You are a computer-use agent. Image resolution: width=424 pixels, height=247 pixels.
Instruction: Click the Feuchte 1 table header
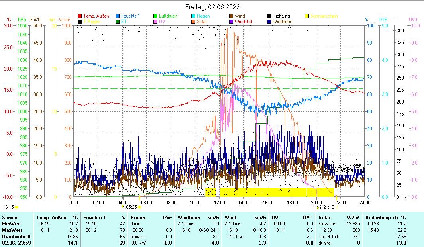tap(94, 218)
